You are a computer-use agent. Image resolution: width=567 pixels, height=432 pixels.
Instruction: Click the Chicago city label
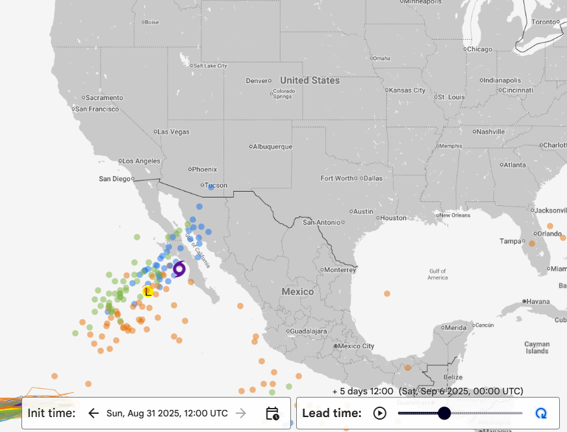click(x=479, y=49)
